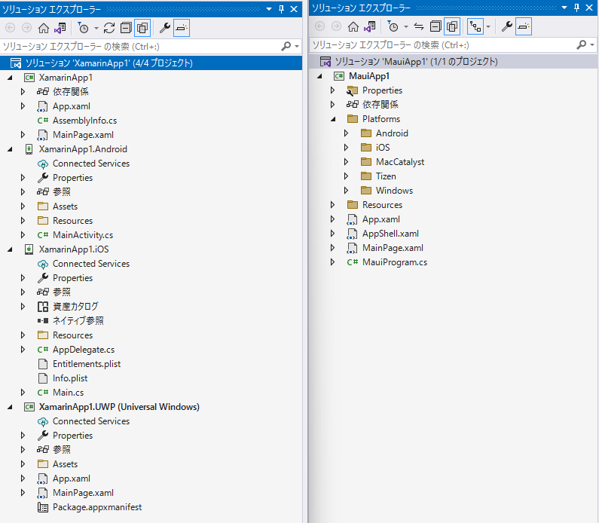Image resolution: width=599 pixels, height=523 pixels.
Task: Open pending changes filter dropdown arrow, left toolbar
Action: click(96, 29)
